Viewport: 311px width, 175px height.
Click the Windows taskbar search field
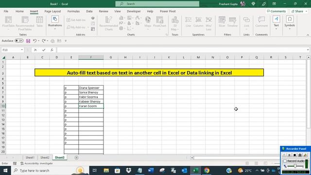pos(50,171)
